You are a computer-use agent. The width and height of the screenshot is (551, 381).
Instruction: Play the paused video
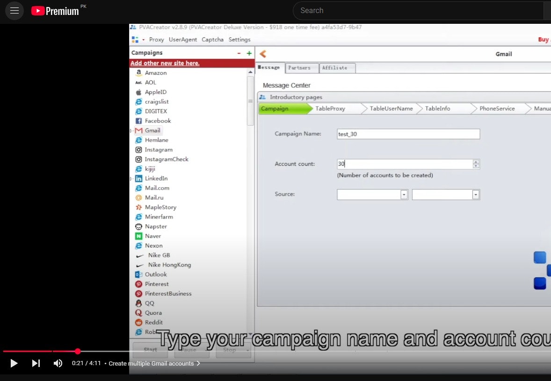click(x=14, y=363)
